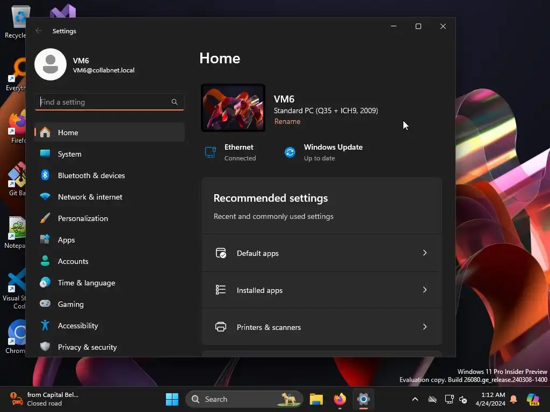Click the Home house icon in sidebar
This screenshot has height=412, width=550.
(x=45, y=133)
